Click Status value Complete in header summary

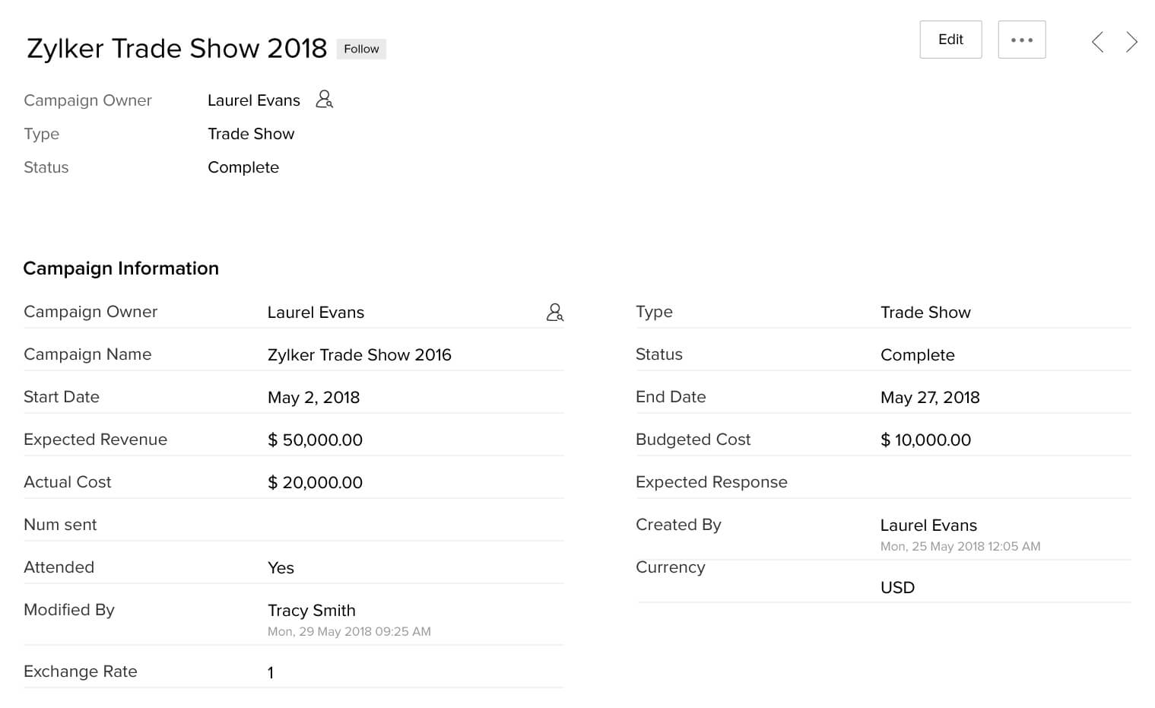243,167
